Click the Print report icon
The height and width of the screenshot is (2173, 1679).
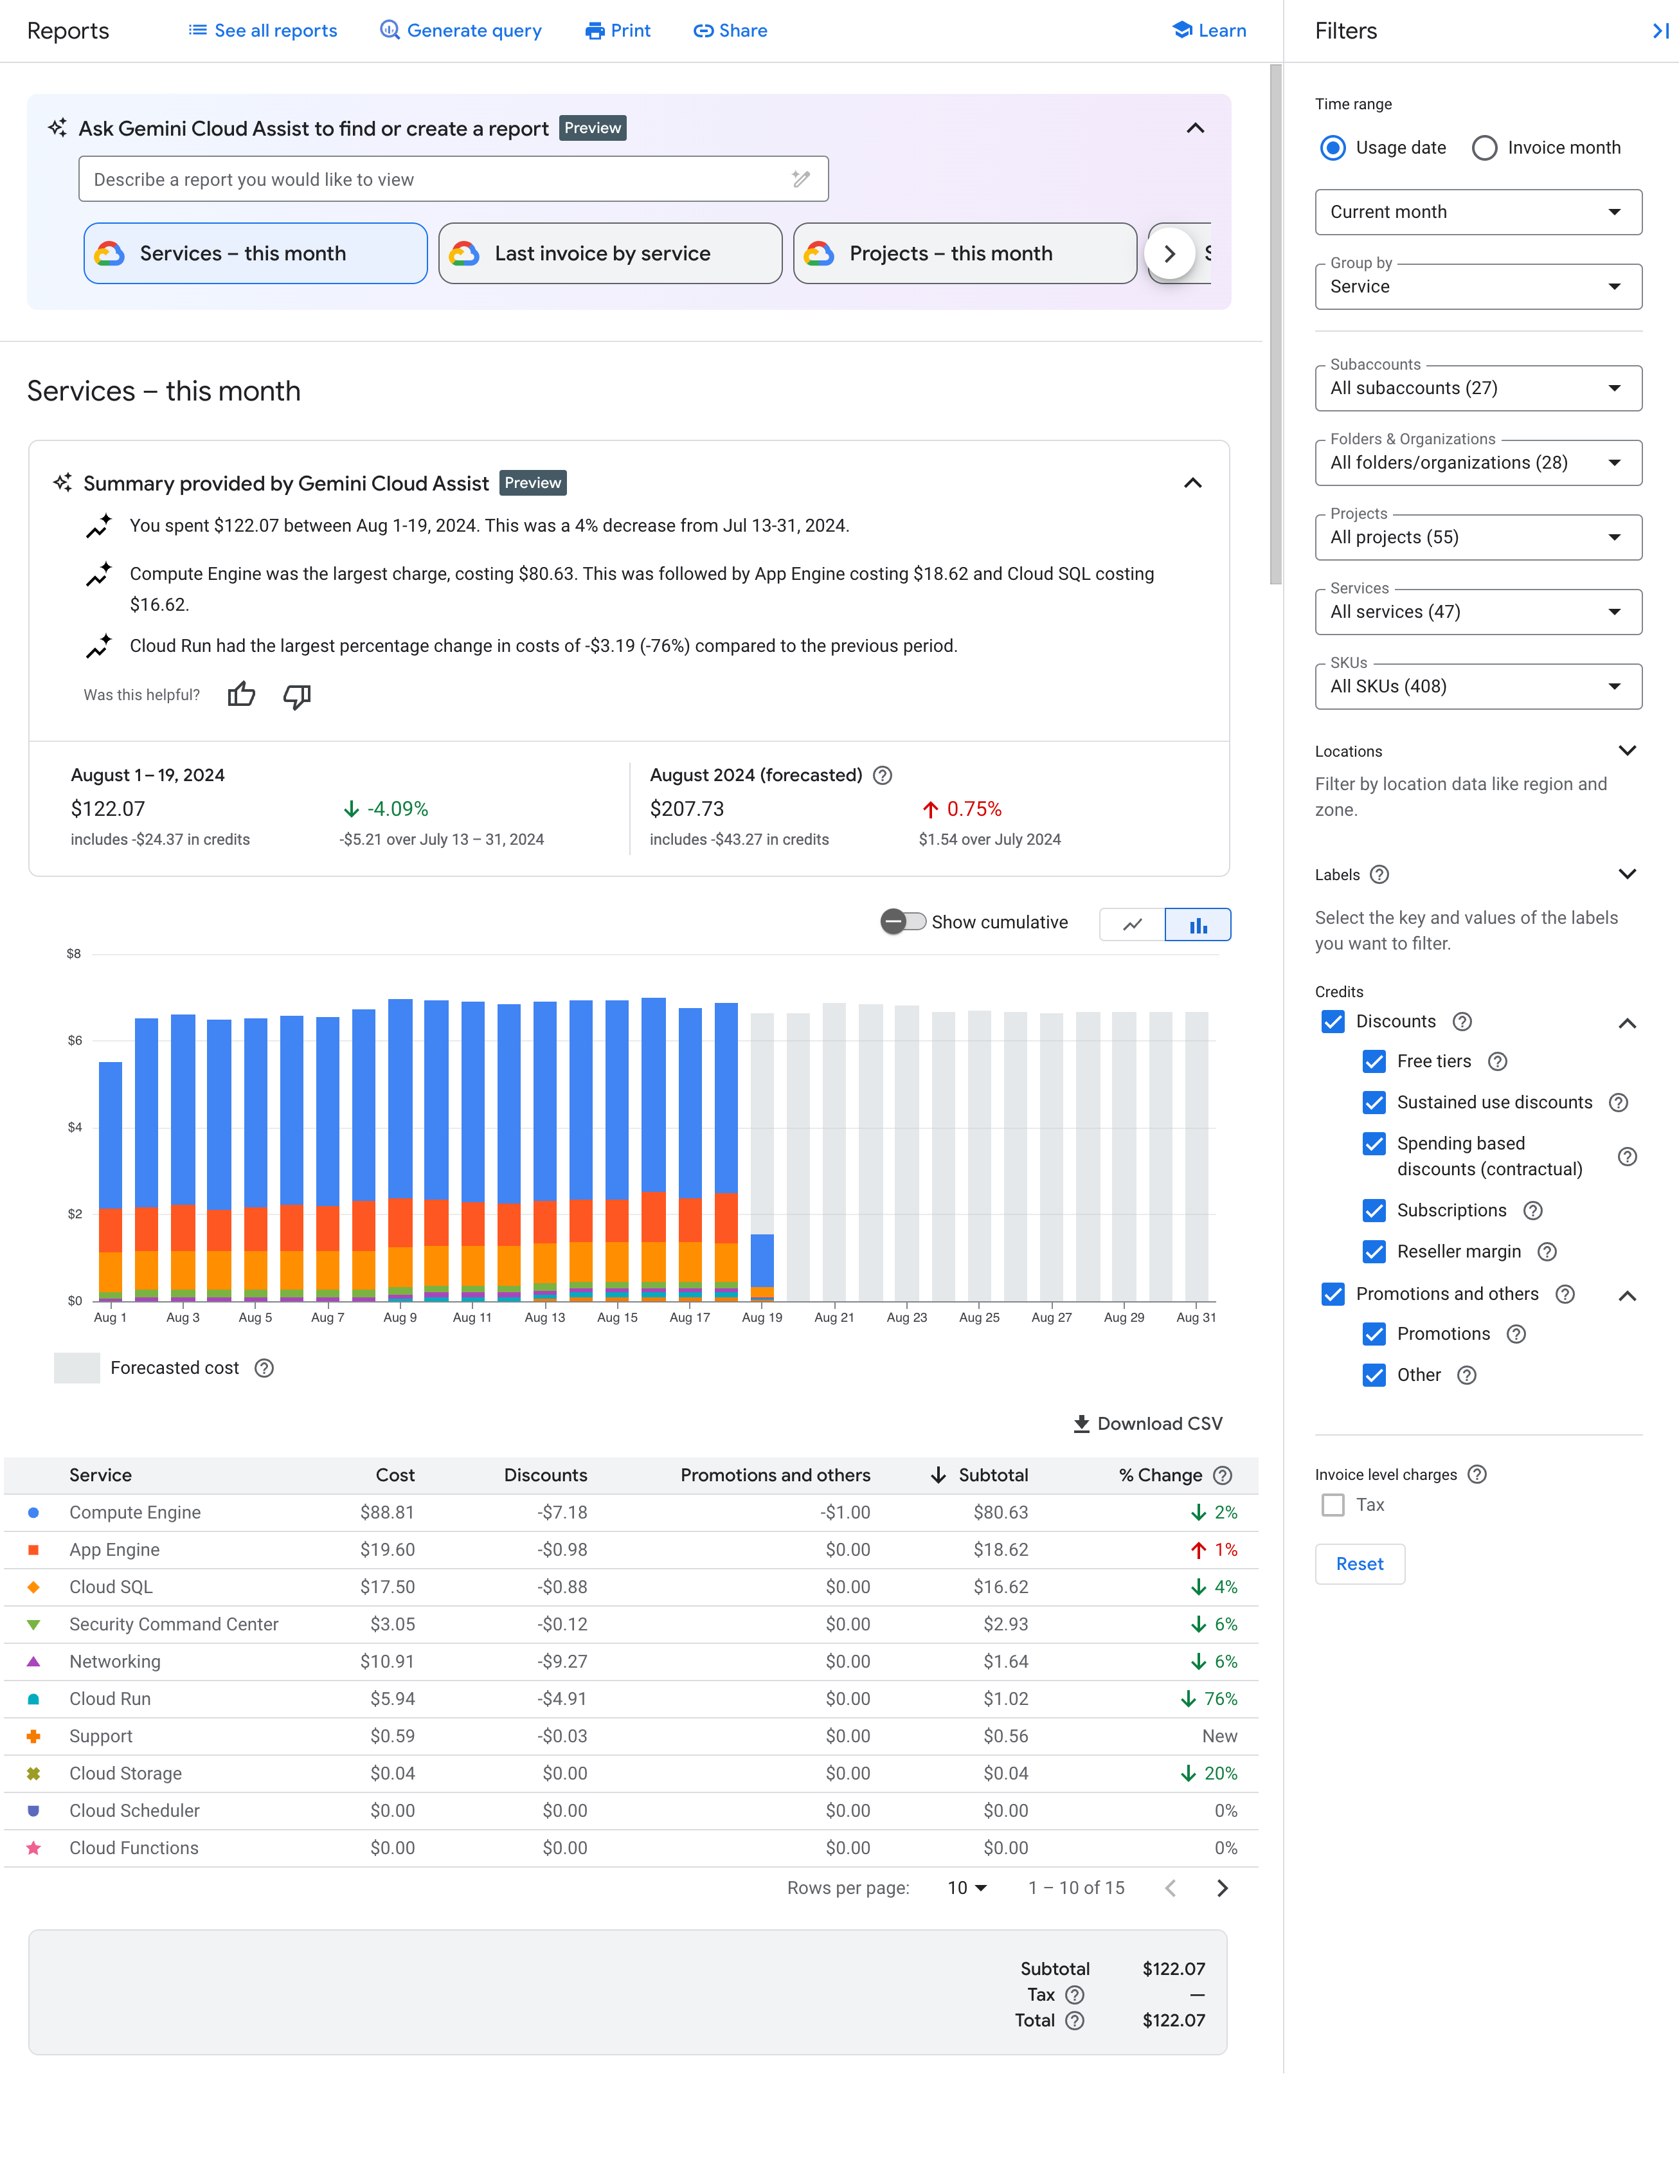pos(616,30)
